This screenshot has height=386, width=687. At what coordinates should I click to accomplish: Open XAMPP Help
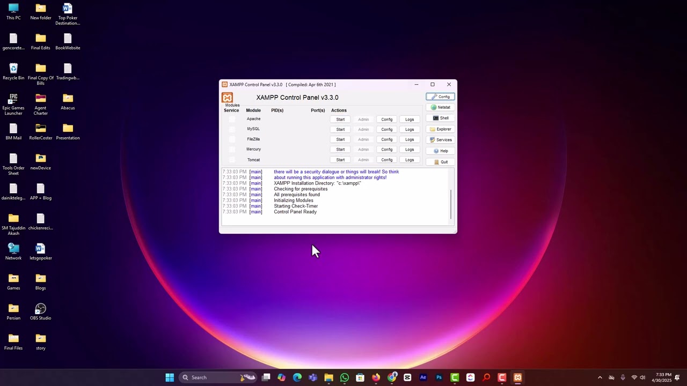441,151
